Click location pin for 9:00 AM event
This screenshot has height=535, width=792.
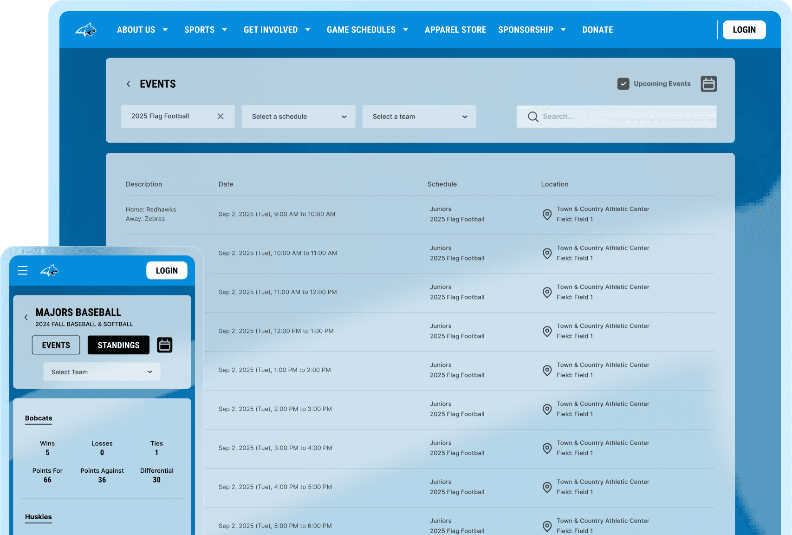(x=547, y=215)
